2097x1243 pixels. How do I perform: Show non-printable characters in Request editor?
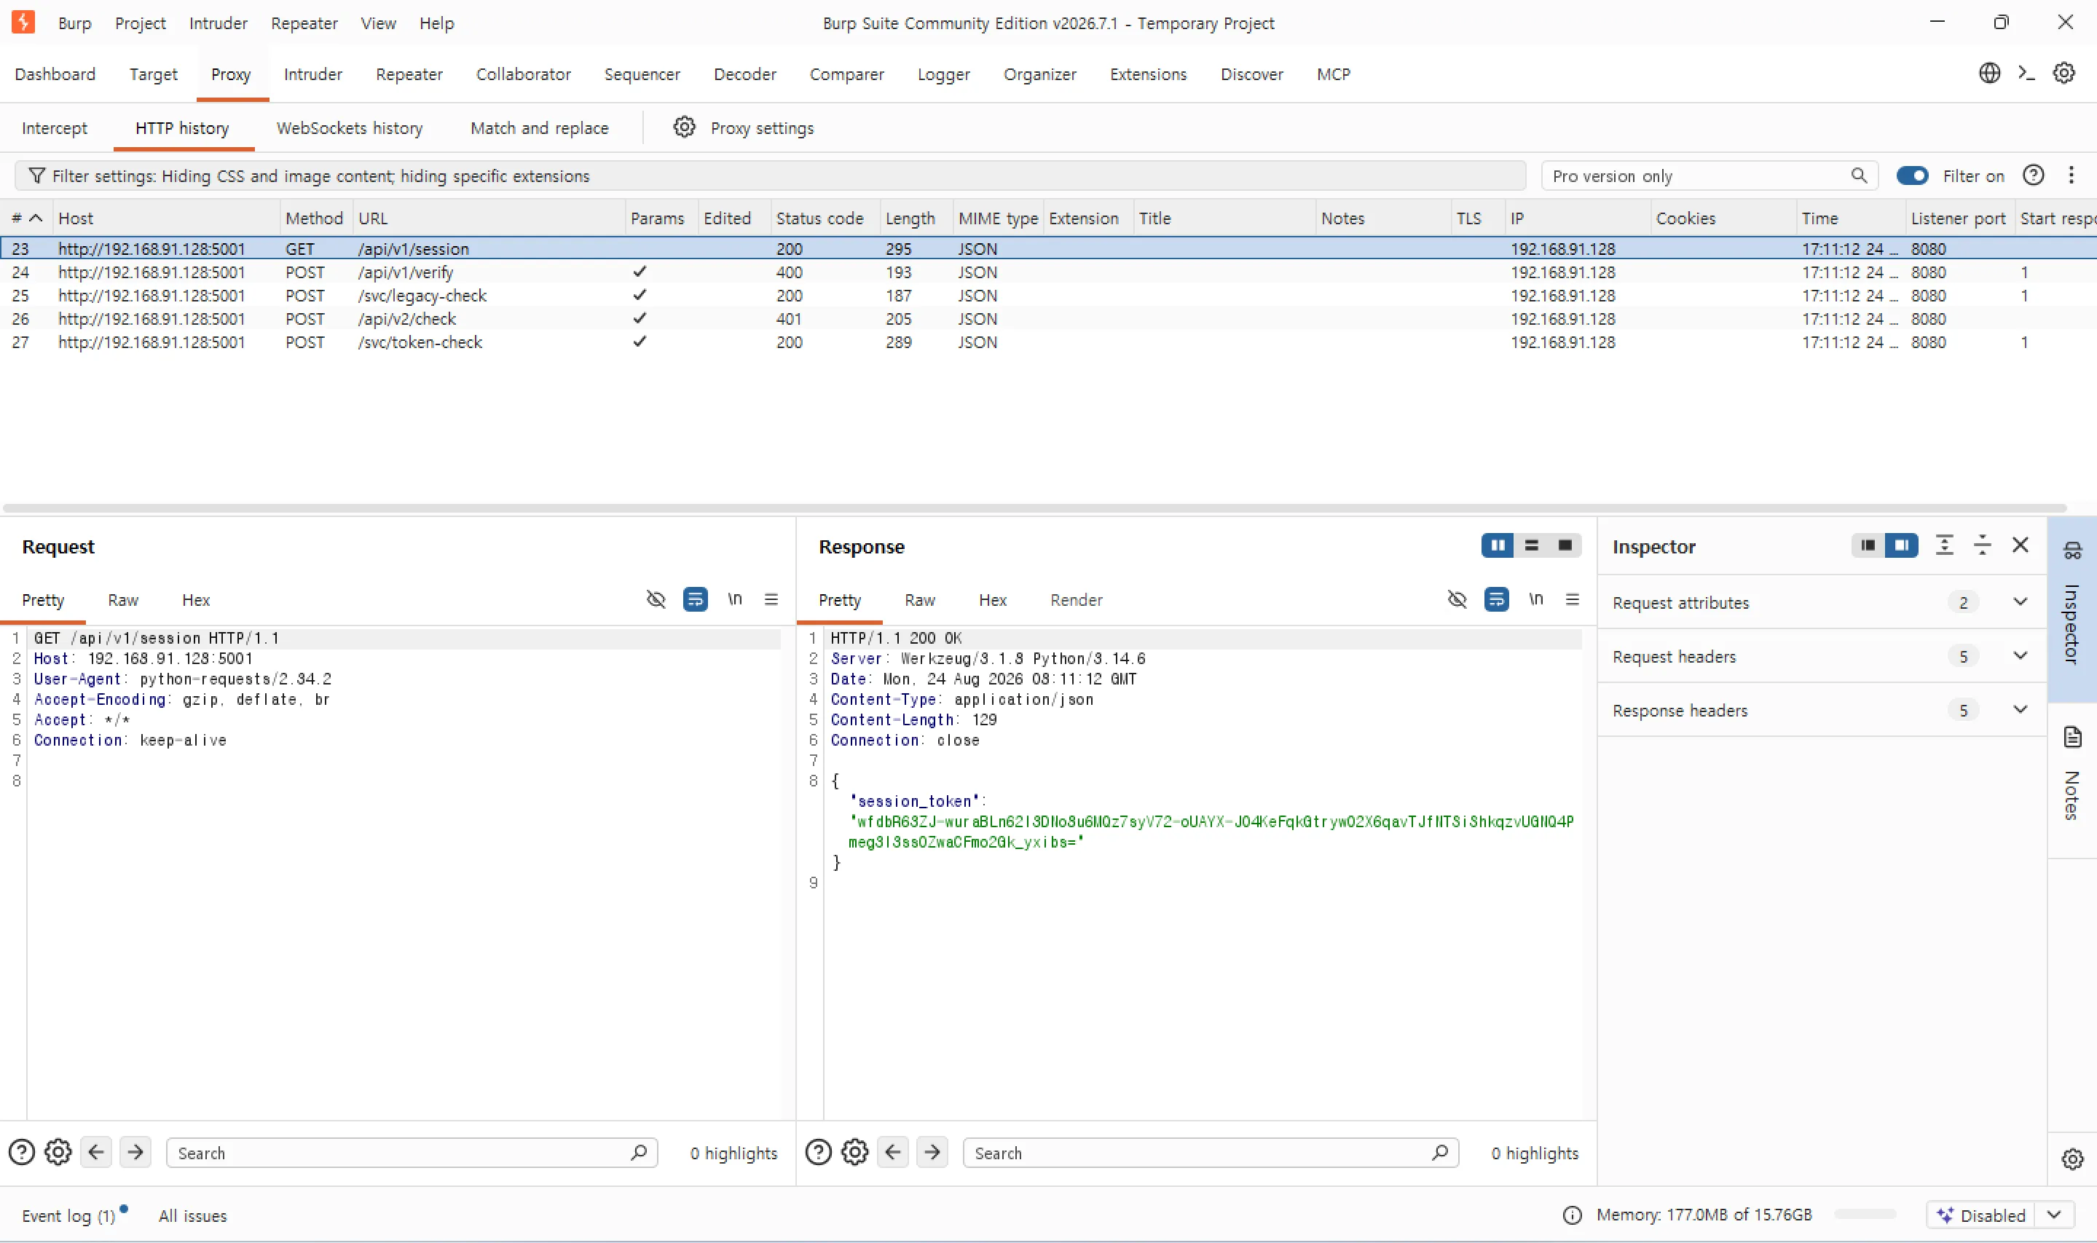[735, 599]
